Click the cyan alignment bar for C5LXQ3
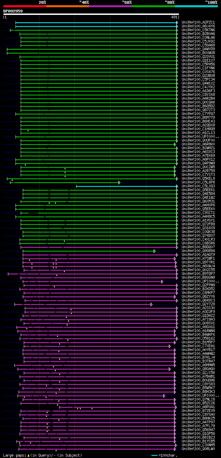This screenshot has width=221, height=458. click(127, 186)
